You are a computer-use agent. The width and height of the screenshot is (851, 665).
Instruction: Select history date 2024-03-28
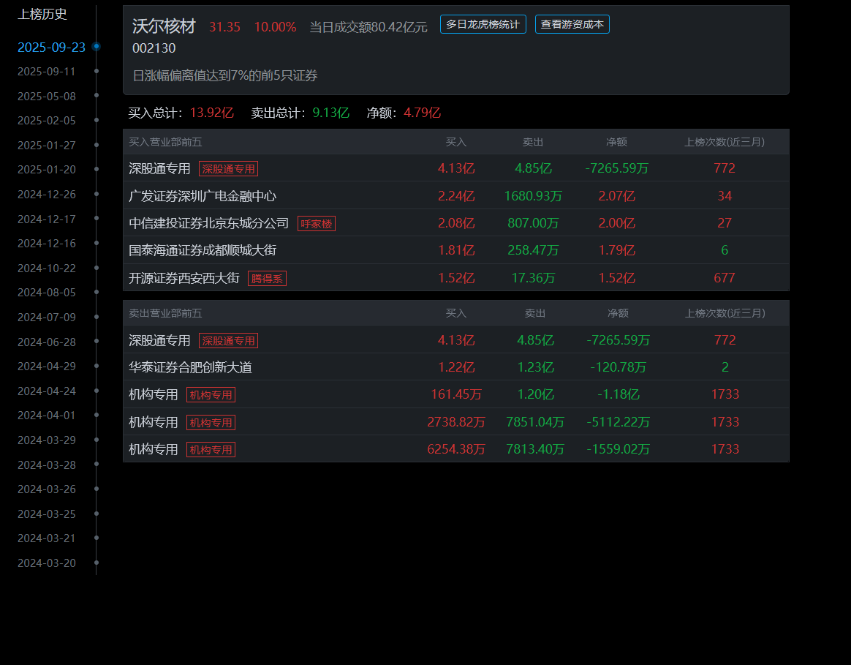(x=47, y=465)
